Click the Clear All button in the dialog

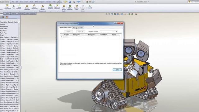81,32
